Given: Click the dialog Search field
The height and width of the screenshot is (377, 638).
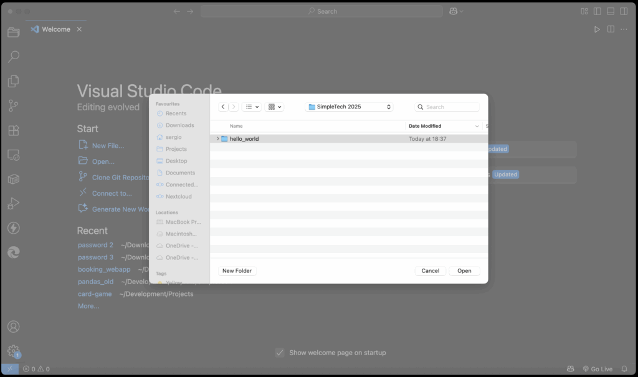Looking at the screenshot, I should point(447,107).
